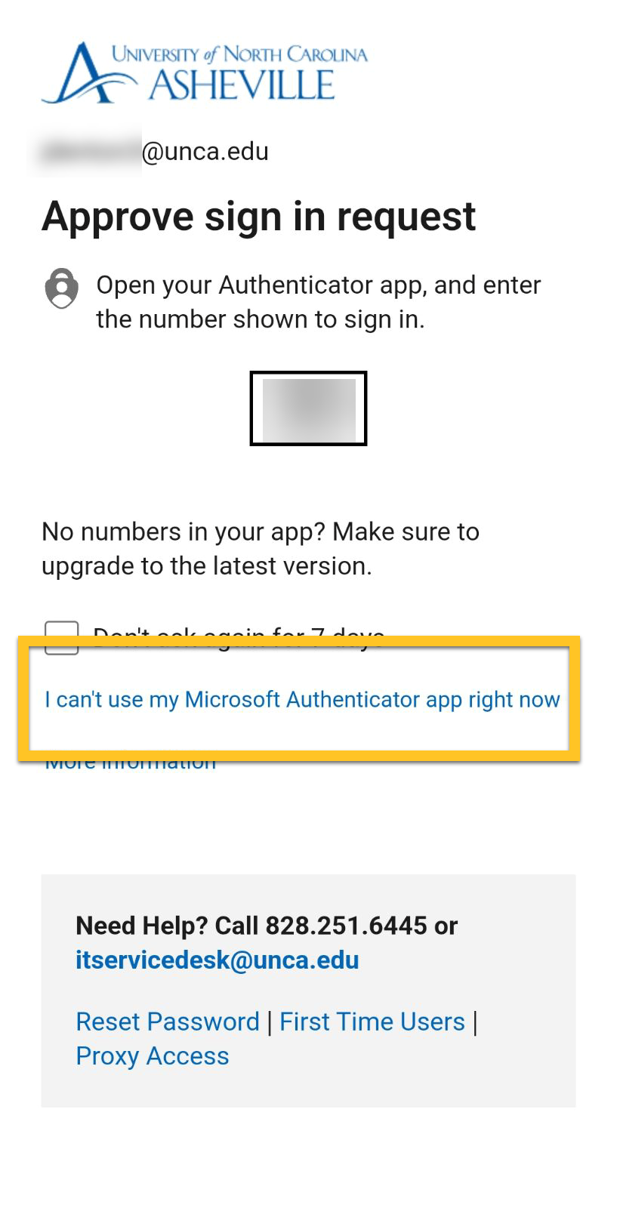Enable the Don't ask again checkbox
617x1208 pixels.
[61, 638]
